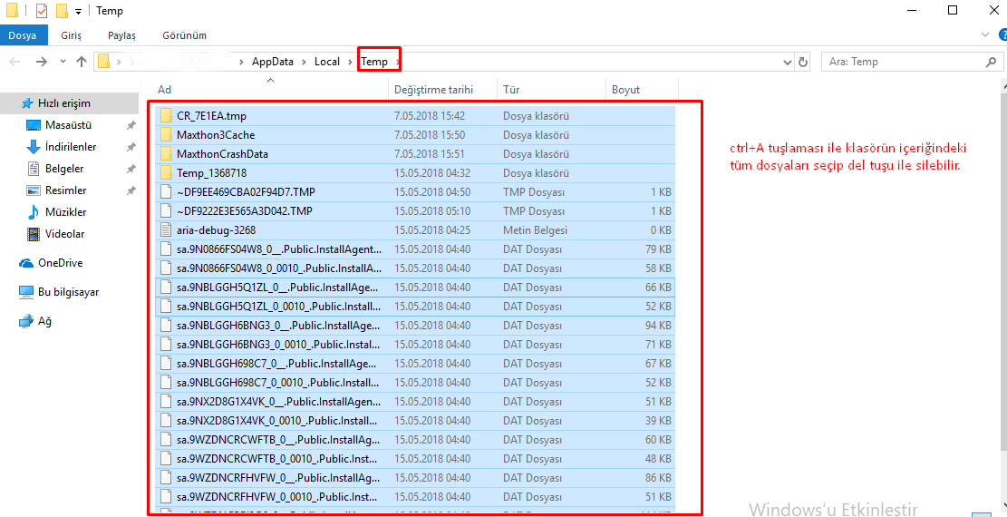Select Bu bilgisayar in navigation pane
Image resolution: width=1007 pixels, height=517 pixels.
[70, 292]
